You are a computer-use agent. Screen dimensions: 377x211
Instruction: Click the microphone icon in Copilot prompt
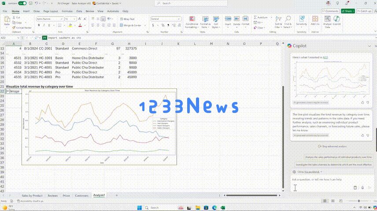362,188
